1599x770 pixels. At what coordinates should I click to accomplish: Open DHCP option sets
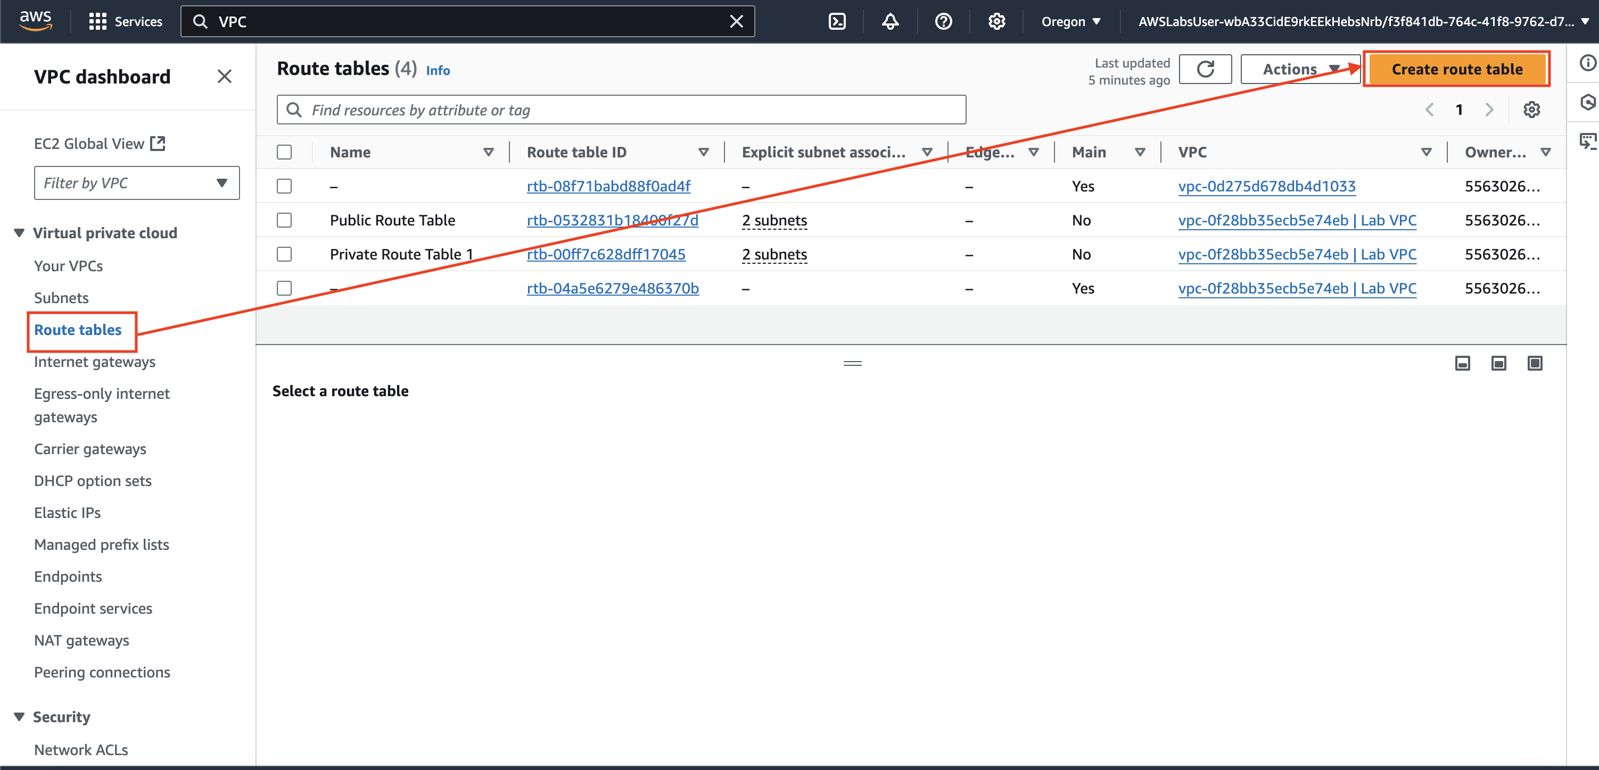pyautogui.click(x=93, y=481)
